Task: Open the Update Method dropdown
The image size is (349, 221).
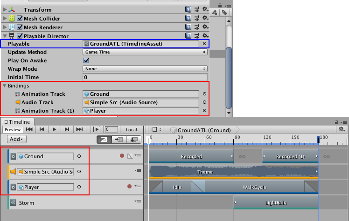Action: click(145, 52)
